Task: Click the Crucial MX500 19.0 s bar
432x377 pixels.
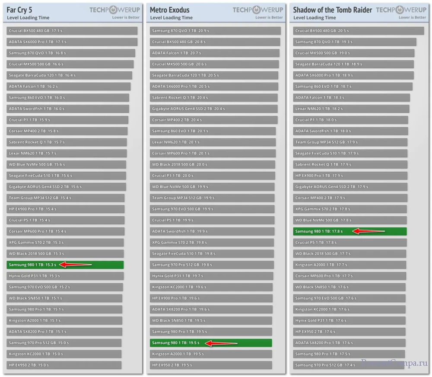Action: [x=354, y=53]
